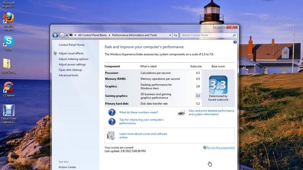The width and height of the screenshot is (303, 170).
Task: Click the 3.3 base score badge
Action: 218,85
